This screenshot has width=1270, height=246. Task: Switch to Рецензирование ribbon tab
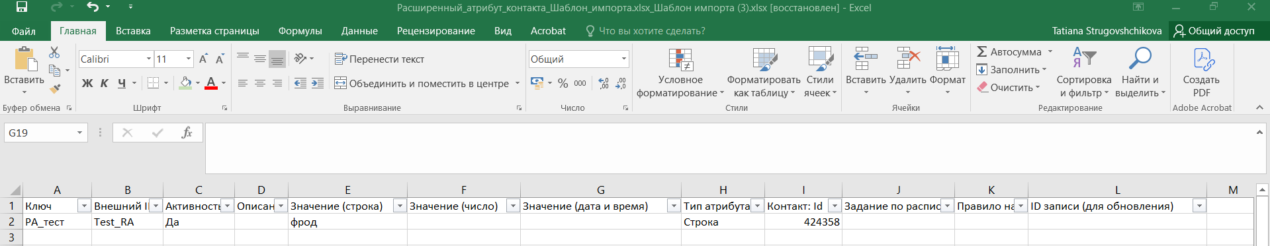click(x=435, y=31)
